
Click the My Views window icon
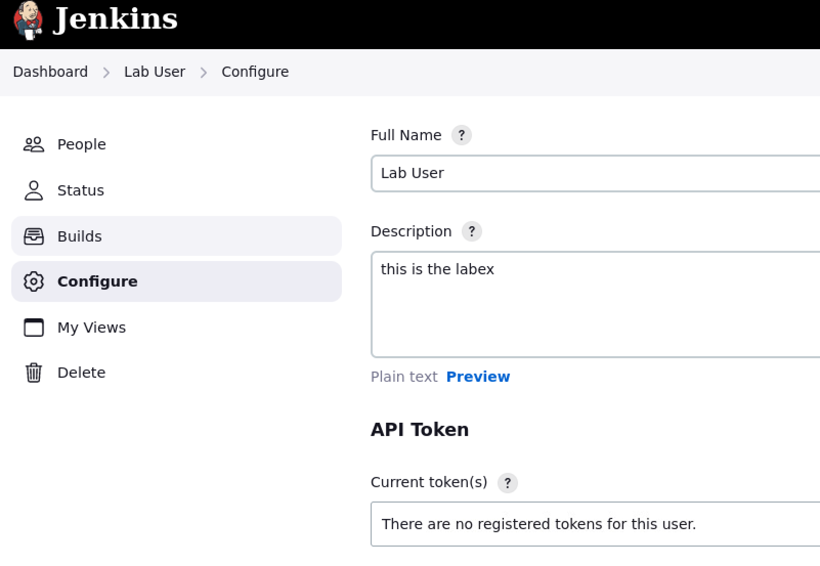(x=34, y=328)
